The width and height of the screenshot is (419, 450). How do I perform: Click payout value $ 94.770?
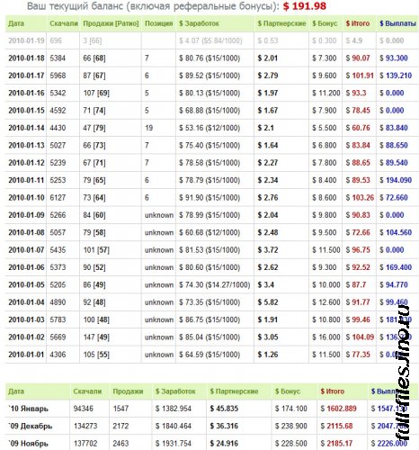click(394, 284)
